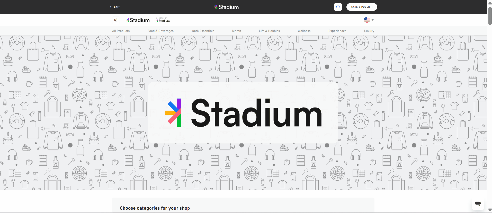Select the Wellness category
The width and height of the screenshot is (492, 213).
click(304, 31)
